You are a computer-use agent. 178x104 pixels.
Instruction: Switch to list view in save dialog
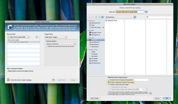[x=99, y=17]
